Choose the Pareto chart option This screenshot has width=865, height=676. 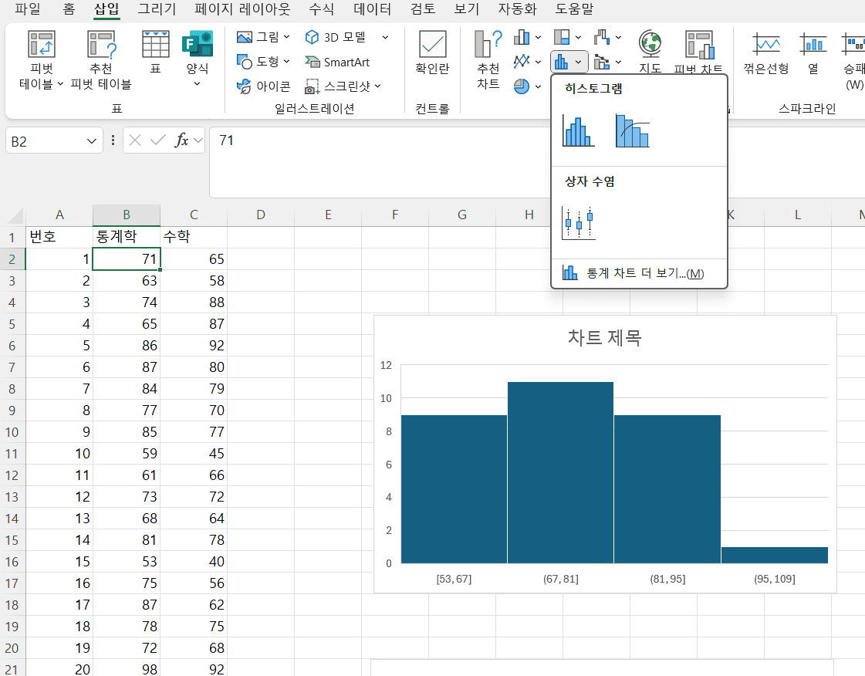pyautogui.click(x=632, y=130)
